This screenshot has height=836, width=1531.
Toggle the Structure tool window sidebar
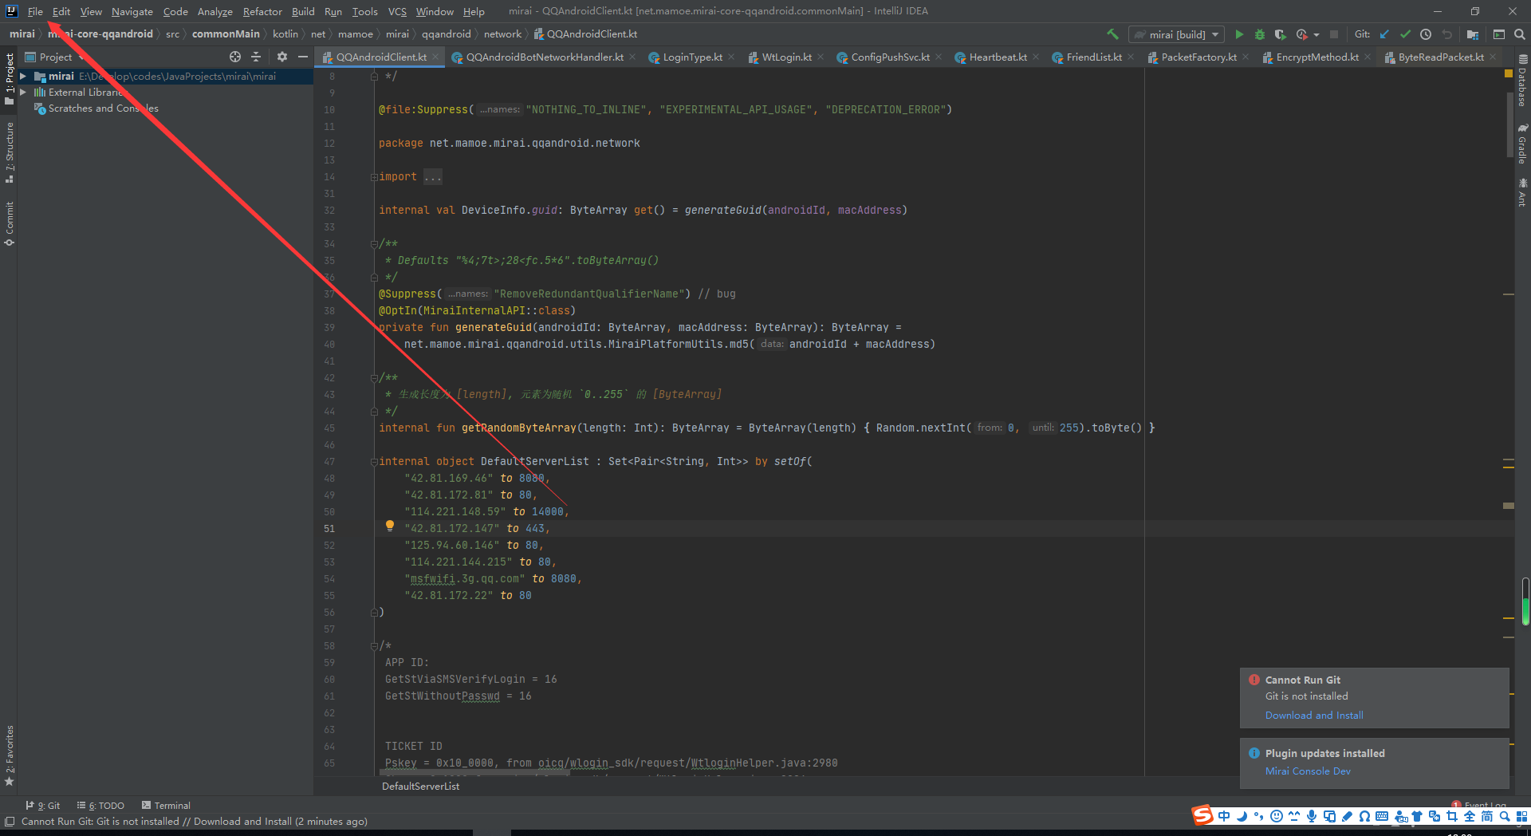click(10, 152)
